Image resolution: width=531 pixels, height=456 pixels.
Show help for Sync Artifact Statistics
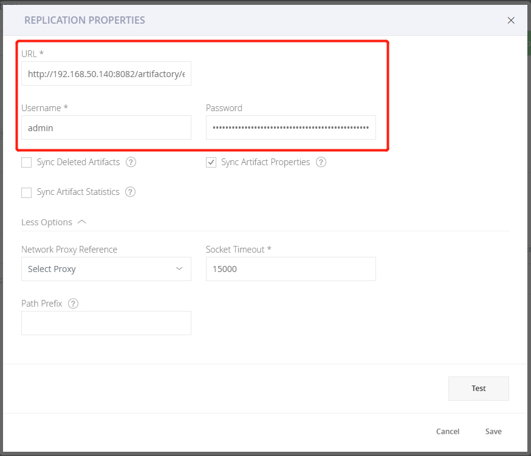click(x=131, y=192)
